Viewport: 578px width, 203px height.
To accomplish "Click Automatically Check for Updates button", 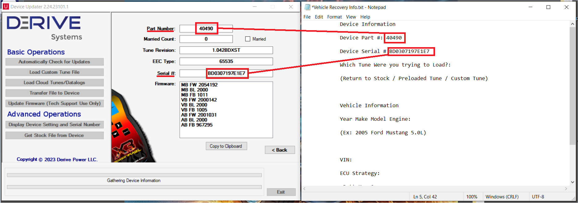I will 54,62.
